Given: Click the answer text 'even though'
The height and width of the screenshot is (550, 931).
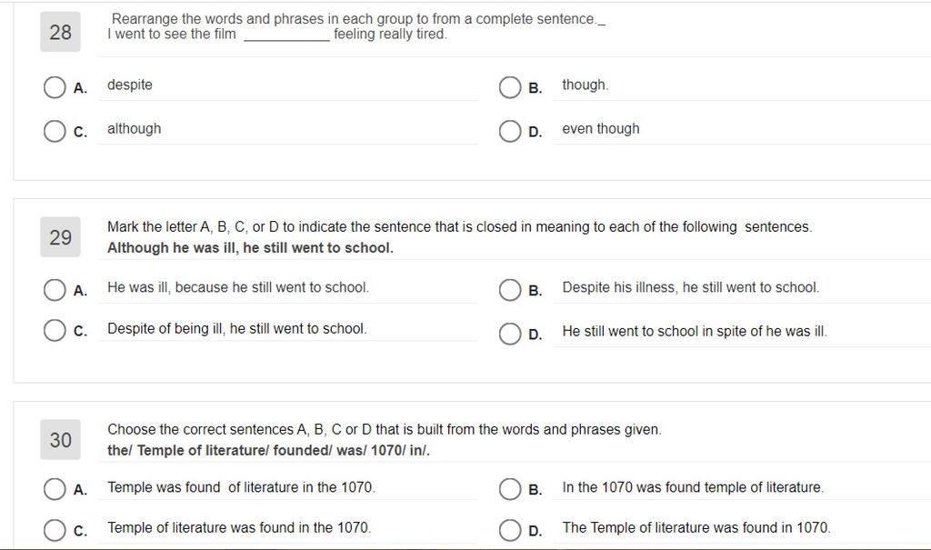Looking at the screenshot, I should pos(601,129).
